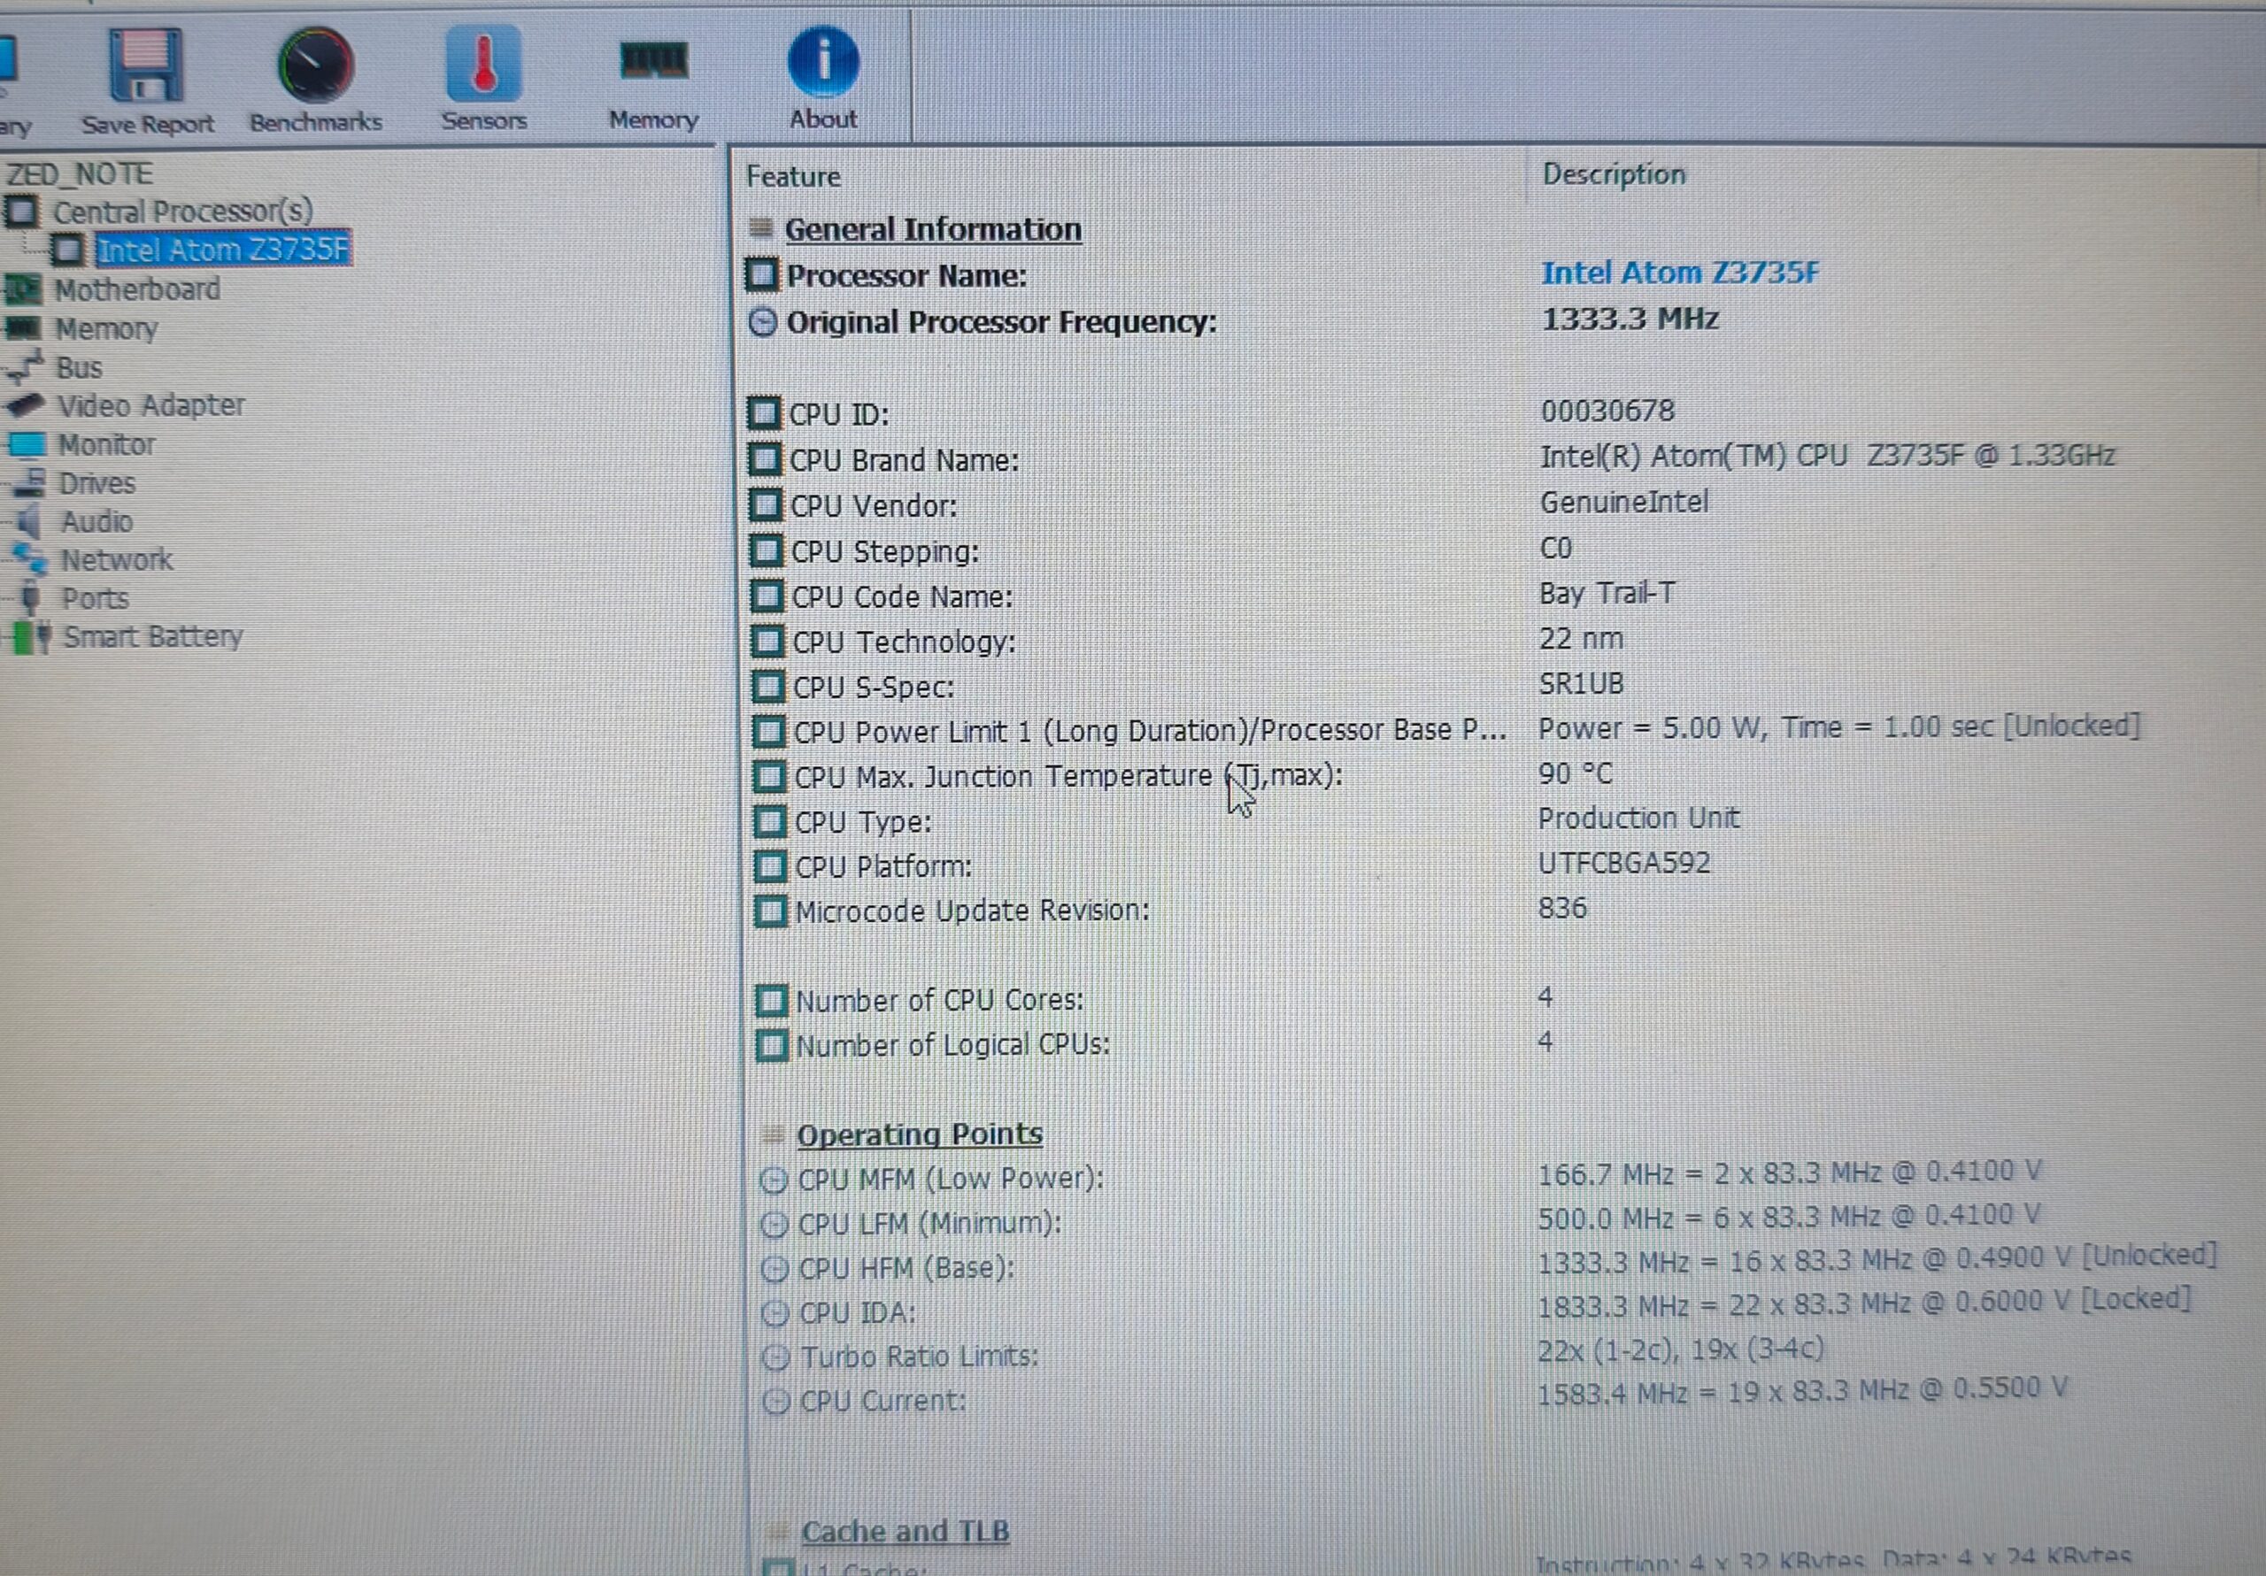
Task: Click the icon beside Number of CPU Cores
Action: tap(771, 1001)
